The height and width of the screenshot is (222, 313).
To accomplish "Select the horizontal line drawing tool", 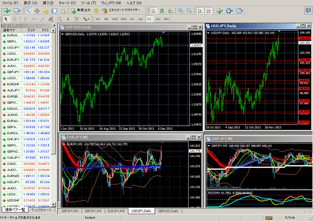I will [34, 19].
